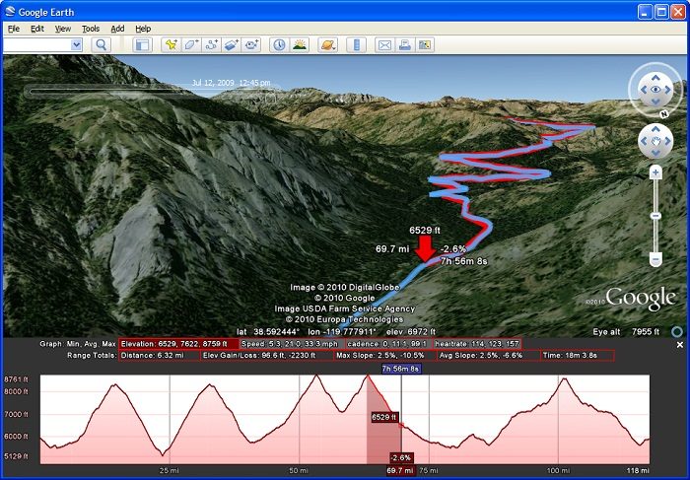Add a placemark with the pushpin icon
Image resolution: width=690 pixels, height=480 pixels.
[x=171, y=44]
